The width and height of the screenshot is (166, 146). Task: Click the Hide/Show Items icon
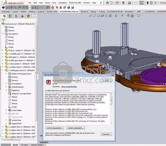pos(122,16)
